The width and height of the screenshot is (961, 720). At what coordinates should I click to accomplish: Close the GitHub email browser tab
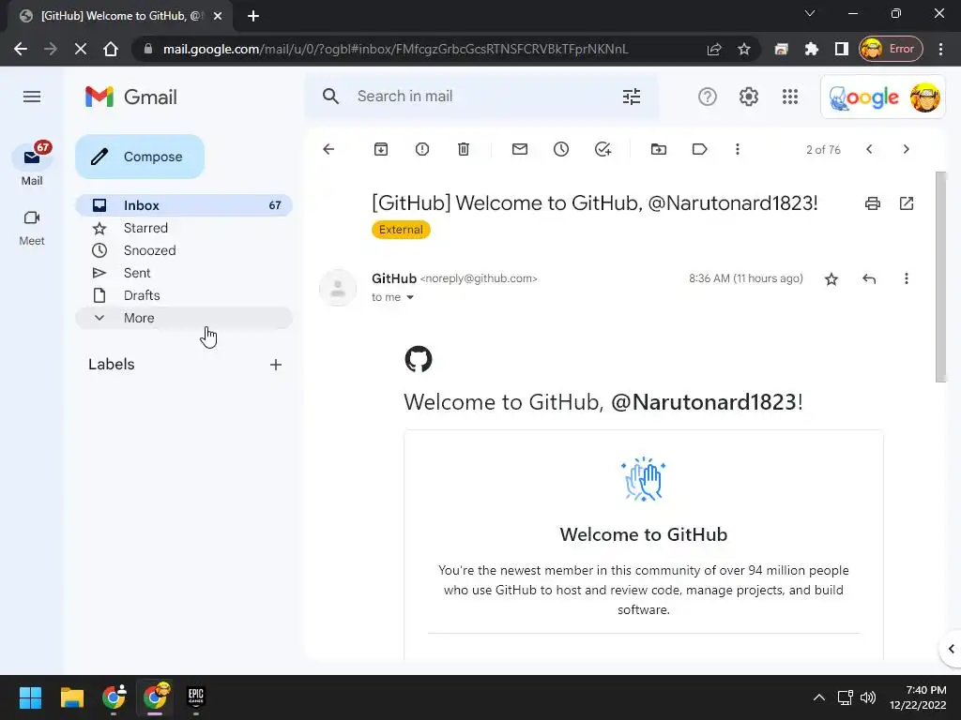tap(218, 16)
